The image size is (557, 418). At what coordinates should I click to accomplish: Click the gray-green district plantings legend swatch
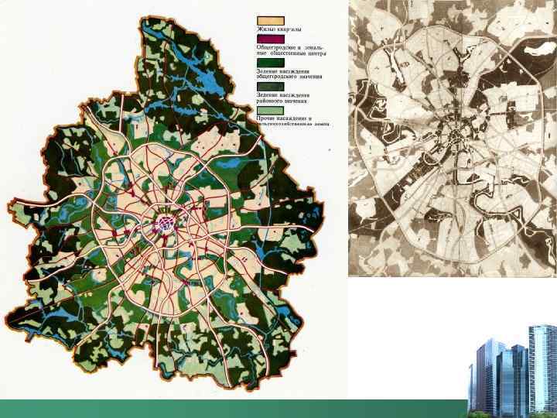271,87
